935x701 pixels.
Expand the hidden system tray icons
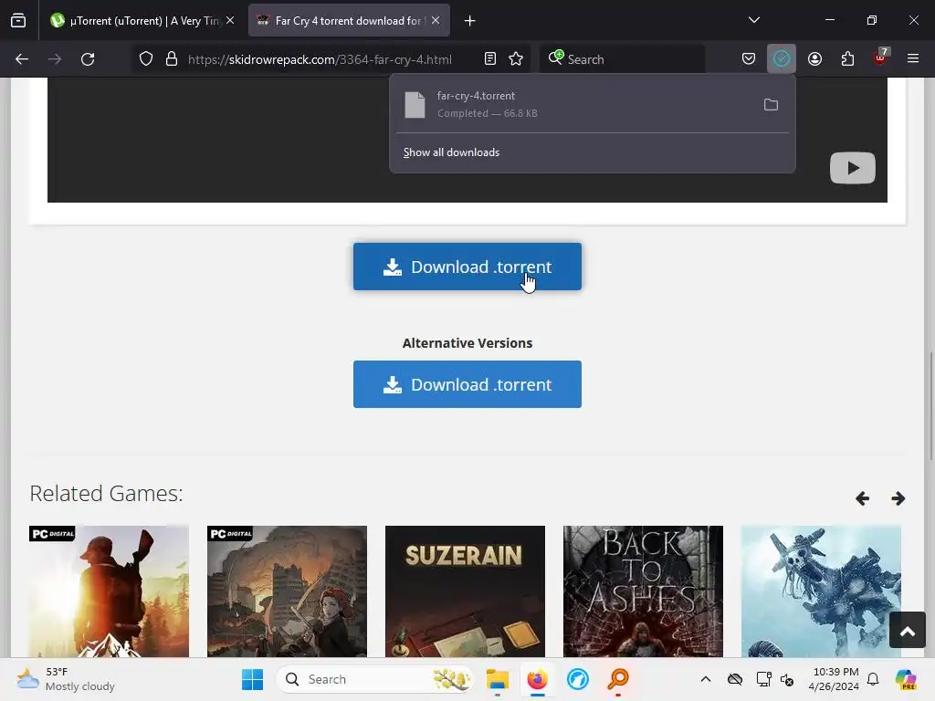[x=706, y=679]
